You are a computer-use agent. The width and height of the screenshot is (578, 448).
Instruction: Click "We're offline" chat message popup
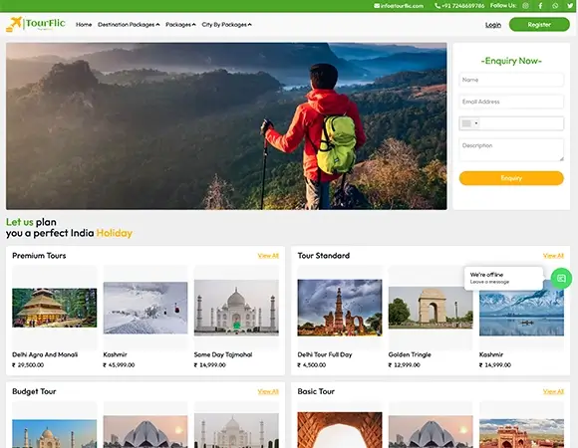click(x=503, y=279)
